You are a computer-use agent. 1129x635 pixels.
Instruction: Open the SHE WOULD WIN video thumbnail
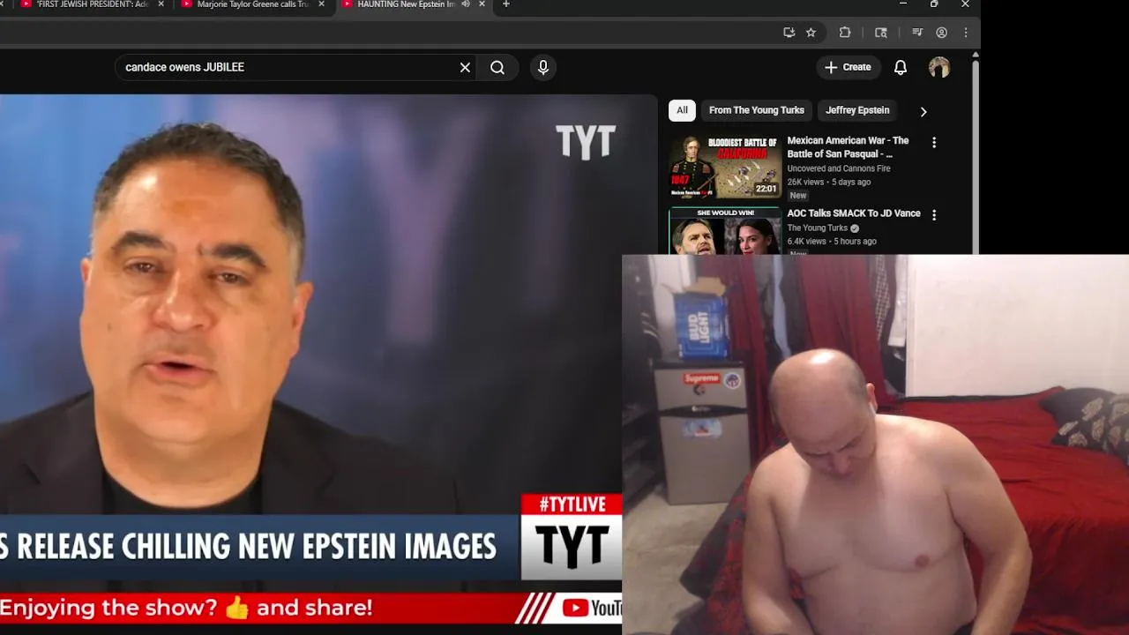[725, 231]
